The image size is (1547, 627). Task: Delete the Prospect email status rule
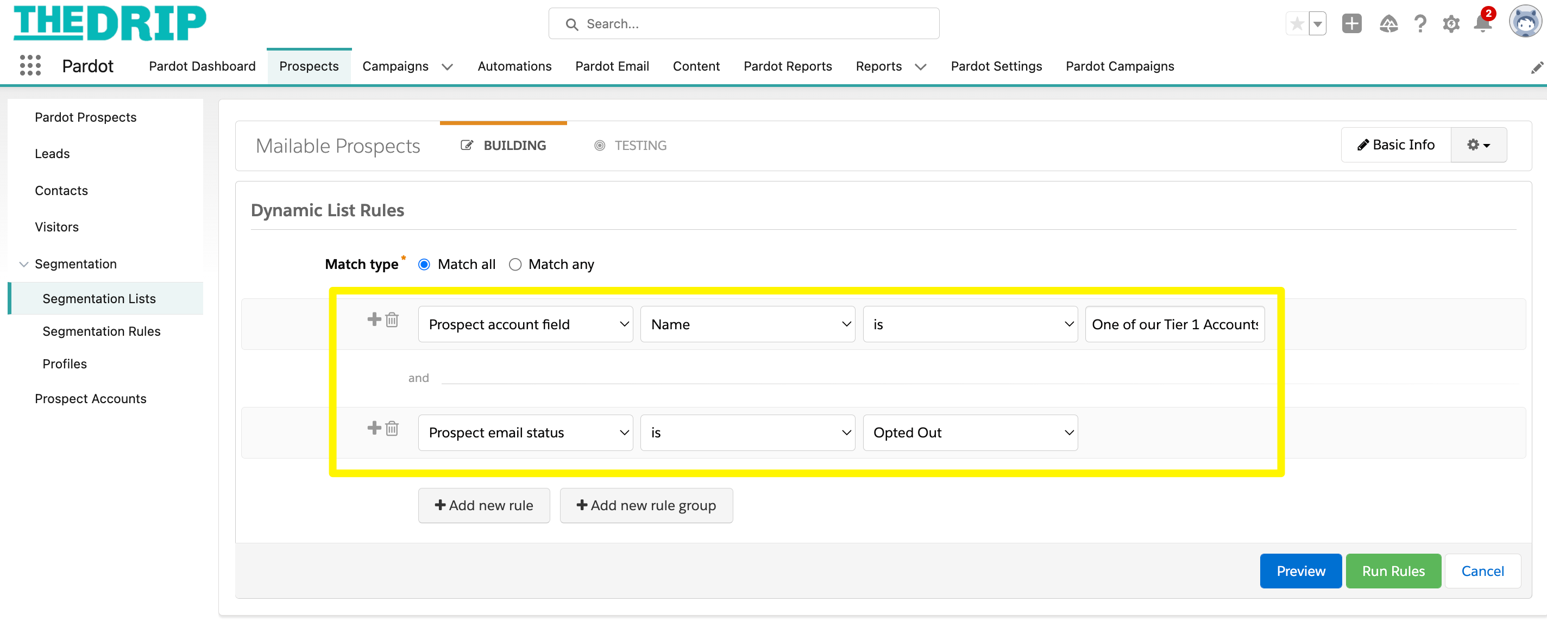(x=392, y=428)
